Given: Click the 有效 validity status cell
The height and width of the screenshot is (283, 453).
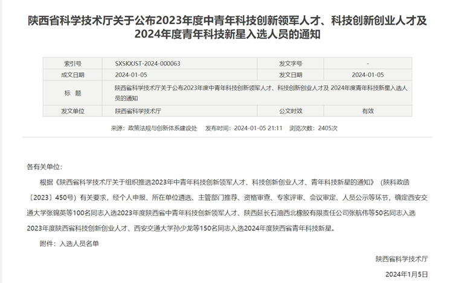Looking at the screenshot, I should [367, 111].
